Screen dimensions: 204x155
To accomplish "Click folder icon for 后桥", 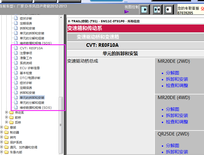I will (11, 122).
